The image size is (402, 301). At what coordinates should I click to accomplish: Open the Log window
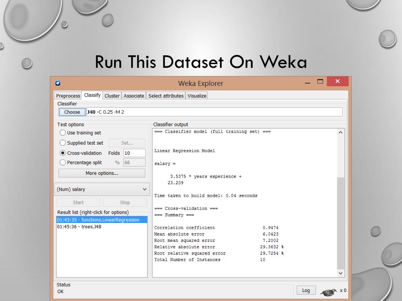point(306,290)
